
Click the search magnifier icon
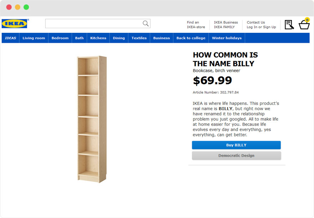click(x=146, y=24)
